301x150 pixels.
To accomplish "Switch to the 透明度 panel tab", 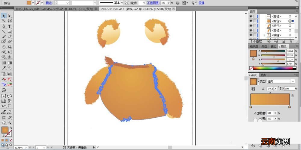I will point(254,47).
